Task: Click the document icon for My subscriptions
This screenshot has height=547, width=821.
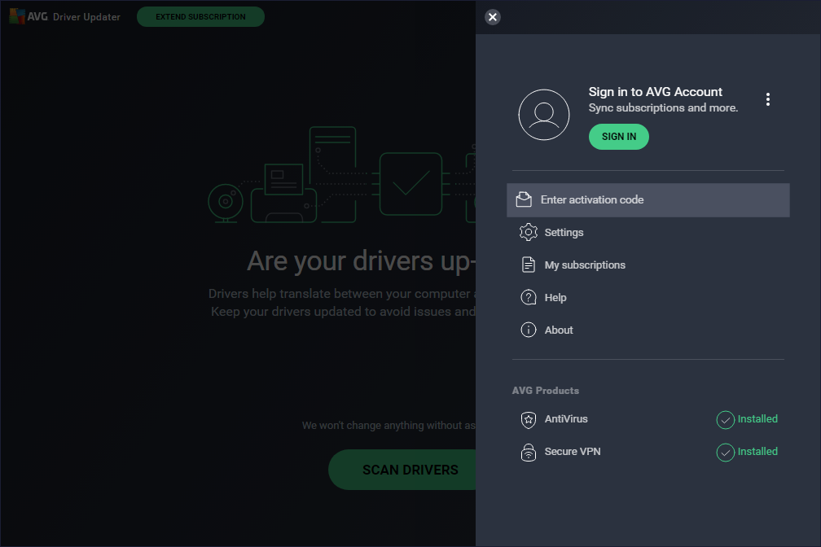Action: click(x=529, y=265)
